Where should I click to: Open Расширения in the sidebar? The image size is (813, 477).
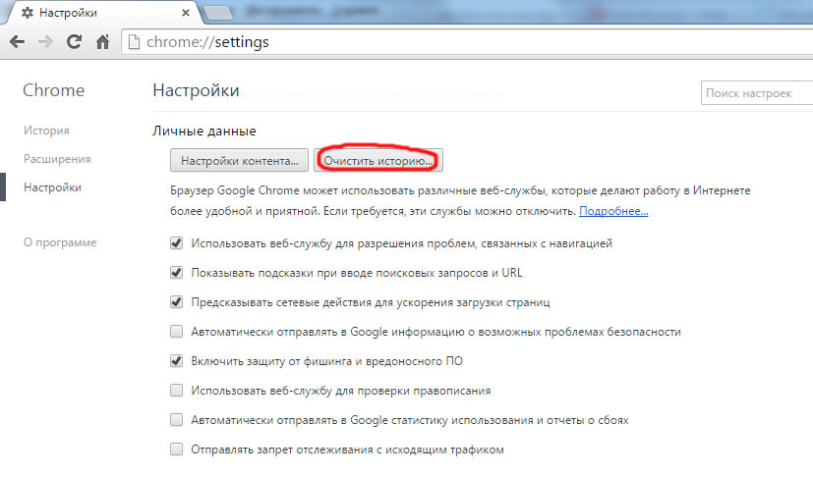tap(57, 159)
